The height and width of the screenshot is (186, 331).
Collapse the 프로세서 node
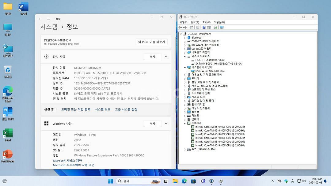click(x=185, y=123)
